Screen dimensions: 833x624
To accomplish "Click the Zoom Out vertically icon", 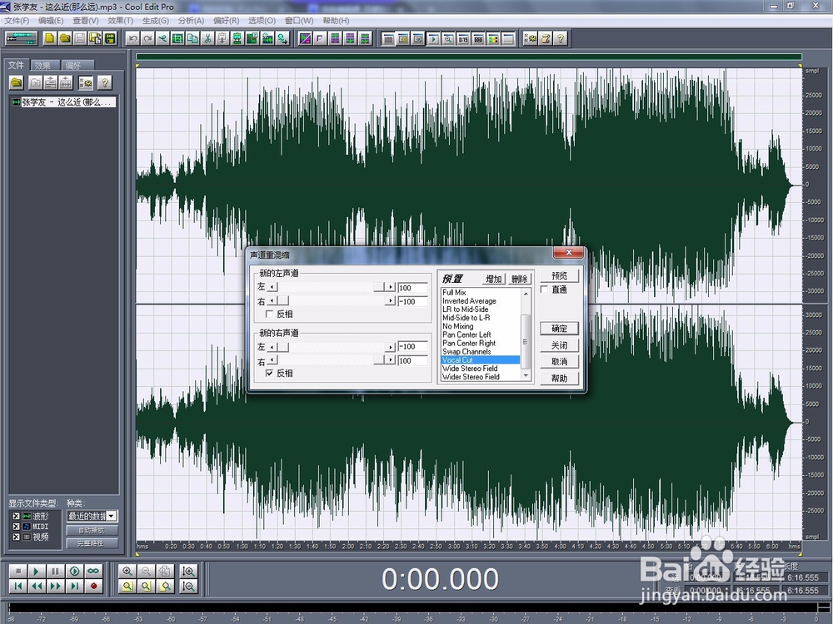I will (x=187, y=586).
